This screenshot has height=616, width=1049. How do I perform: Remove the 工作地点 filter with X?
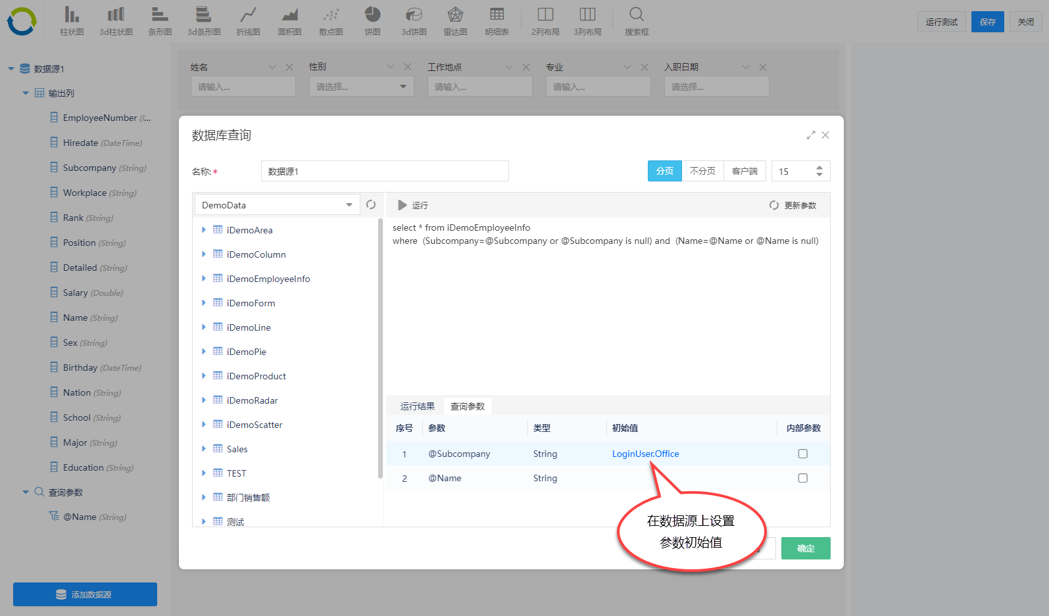click(526, 67)
